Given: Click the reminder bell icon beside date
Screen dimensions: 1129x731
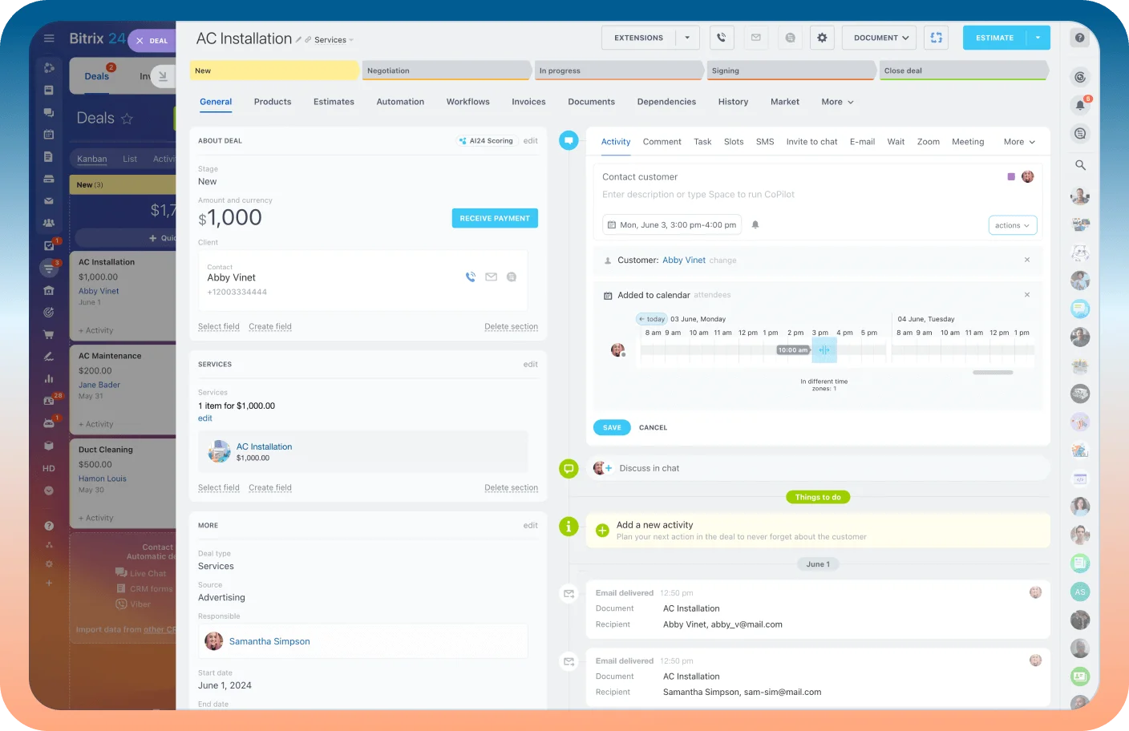Looking at the screenshot, I should [755, 225].
